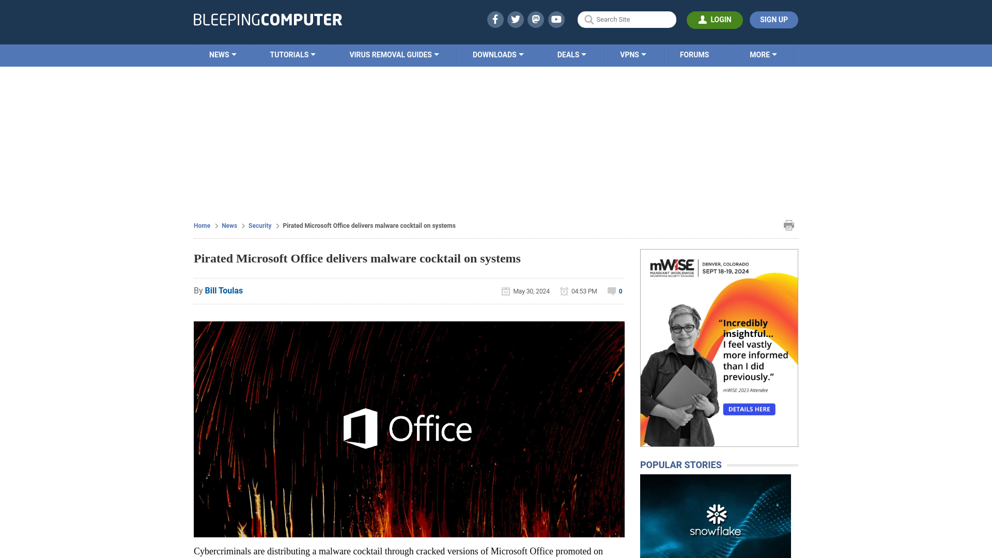
Task: Click the Snowflake popular story thumbnail
Action: (x=716, y=516)
